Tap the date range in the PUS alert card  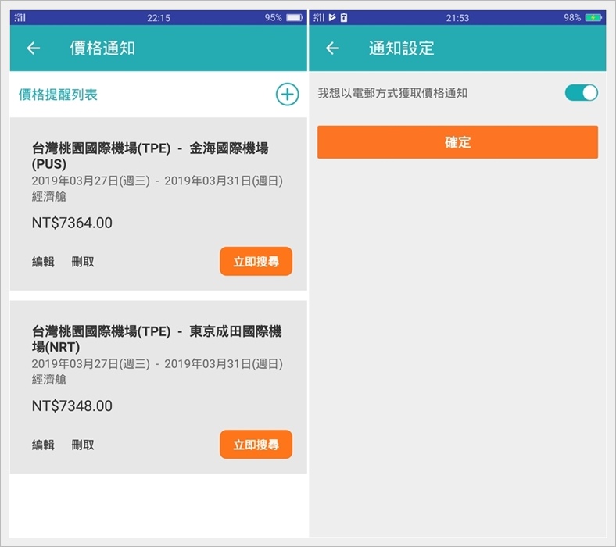point(157,181)
